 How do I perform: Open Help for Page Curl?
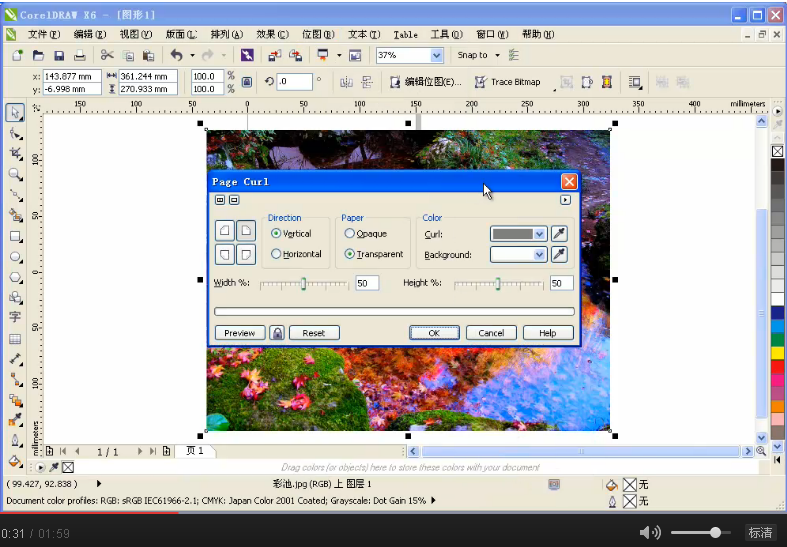(548, 333)
